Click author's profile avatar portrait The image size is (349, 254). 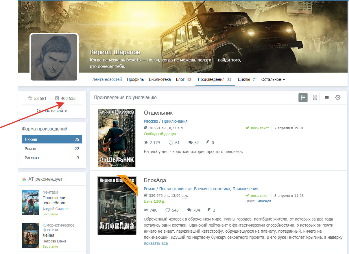54,57
